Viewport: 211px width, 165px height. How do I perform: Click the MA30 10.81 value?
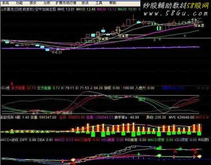pyautogui.click(x=127, y=9)
